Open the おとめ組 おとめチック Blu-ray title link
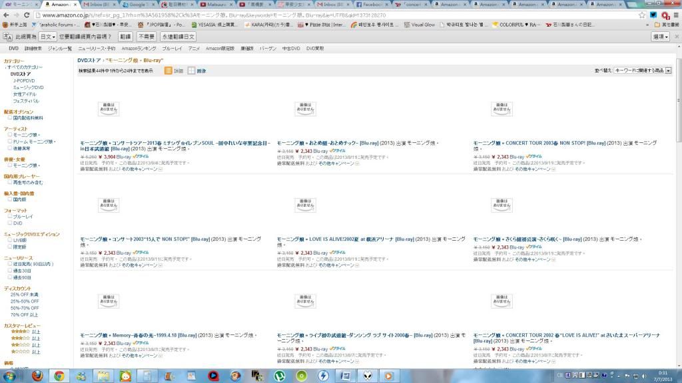The height and width of the screenshot is (383, 682). (x=328, y=143)
